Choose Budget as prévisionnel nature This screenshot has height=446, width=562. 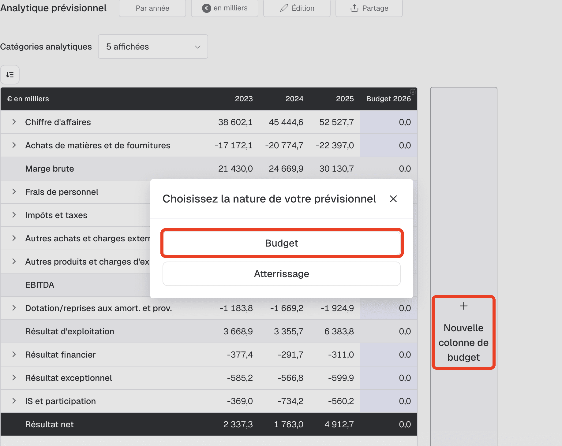tap(282, 243)
